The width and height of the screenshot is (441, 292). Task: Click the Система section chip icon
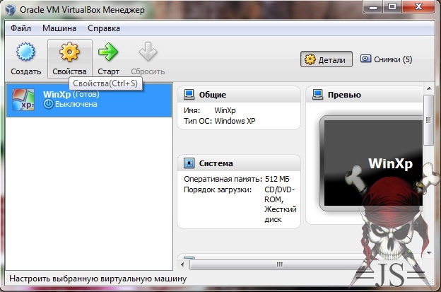(189, 163)
